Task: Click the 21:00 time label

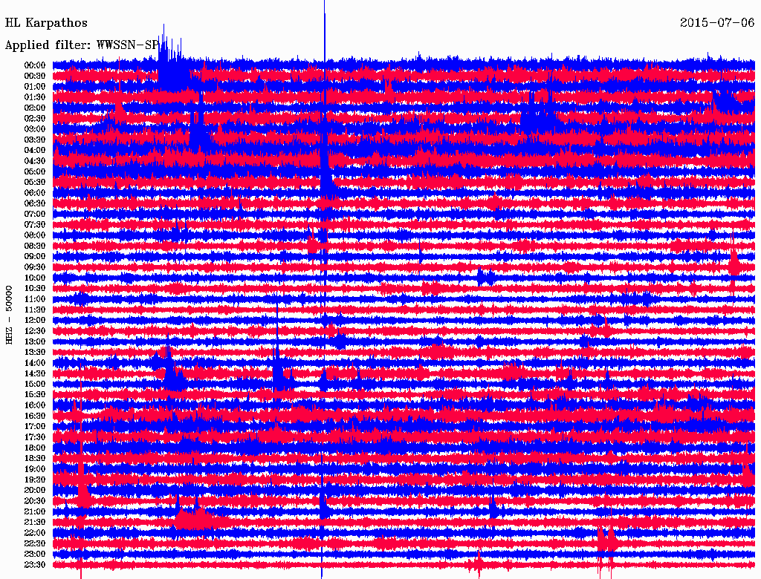Action: [x=35, y=511]
